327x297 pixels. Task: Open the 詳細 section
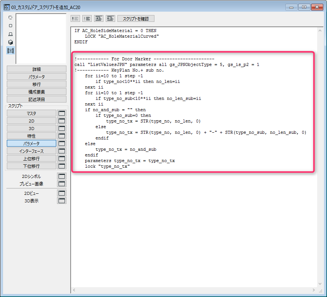(37, 69)
